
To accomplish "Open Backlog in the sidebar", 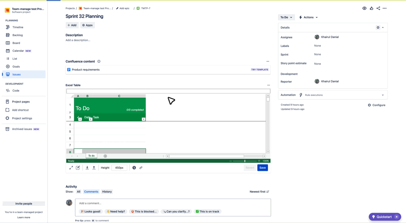I will click(x=18, y=35).
